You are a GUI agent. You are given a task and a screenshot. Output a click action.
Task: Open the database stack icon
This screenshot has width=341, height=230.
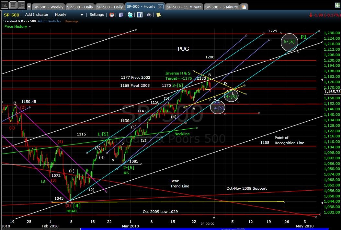121,15
